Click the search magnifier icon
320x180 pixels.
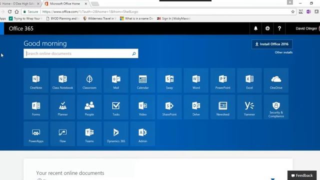(x=134, y=53)
